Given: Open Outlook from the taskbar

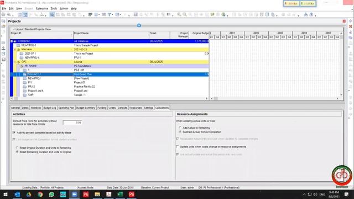Looking at the screenshot, I should [17, 194].
